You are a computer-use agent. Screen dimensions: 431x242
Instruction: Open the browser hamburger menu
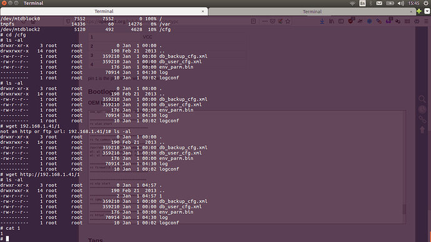click(x=426, y=21)
